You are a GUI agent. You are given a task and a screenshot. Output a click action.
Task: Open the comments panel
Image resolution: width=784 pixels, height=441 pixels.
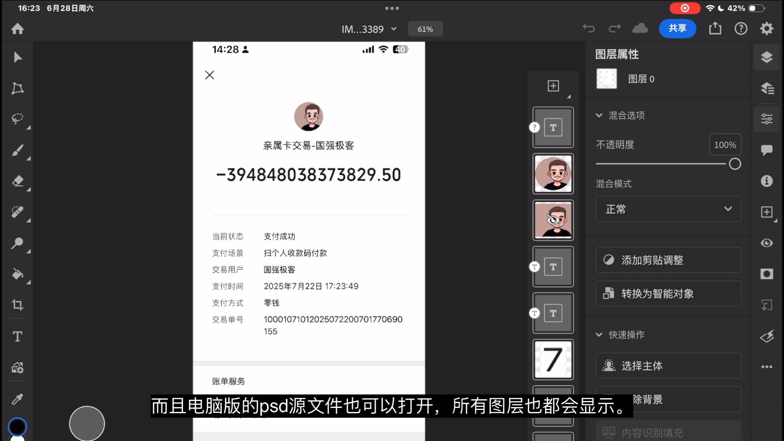(767, 150)
